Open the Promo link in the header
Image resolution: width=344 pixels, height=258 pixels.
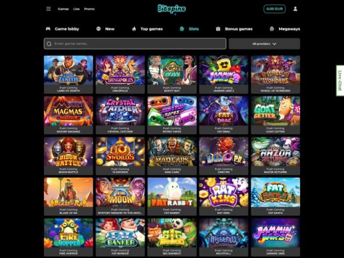(89, 9)
